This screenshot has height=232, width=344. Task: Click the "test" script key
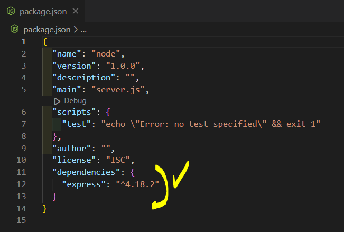77,124
